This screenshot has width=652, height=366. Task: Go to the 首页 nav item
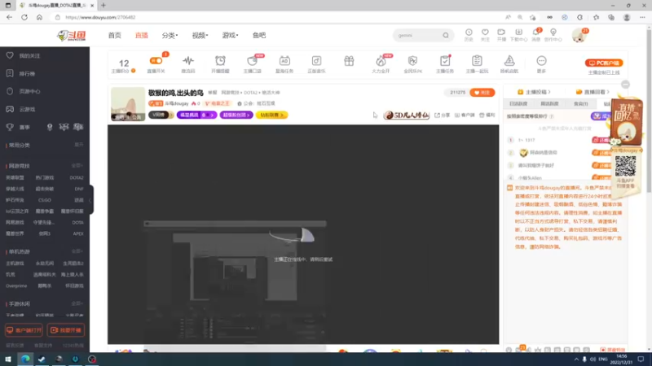click(x=115, y=35)
